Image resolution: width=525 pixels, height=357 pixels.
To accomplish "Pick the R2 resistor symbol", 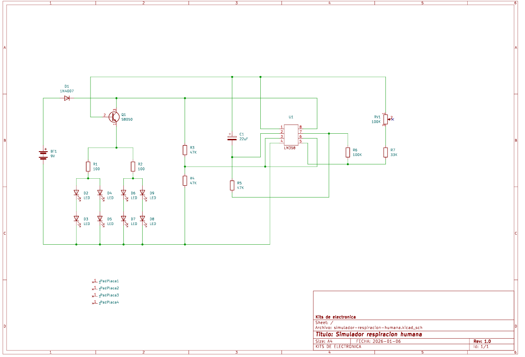I will click(x=133, y=166).
